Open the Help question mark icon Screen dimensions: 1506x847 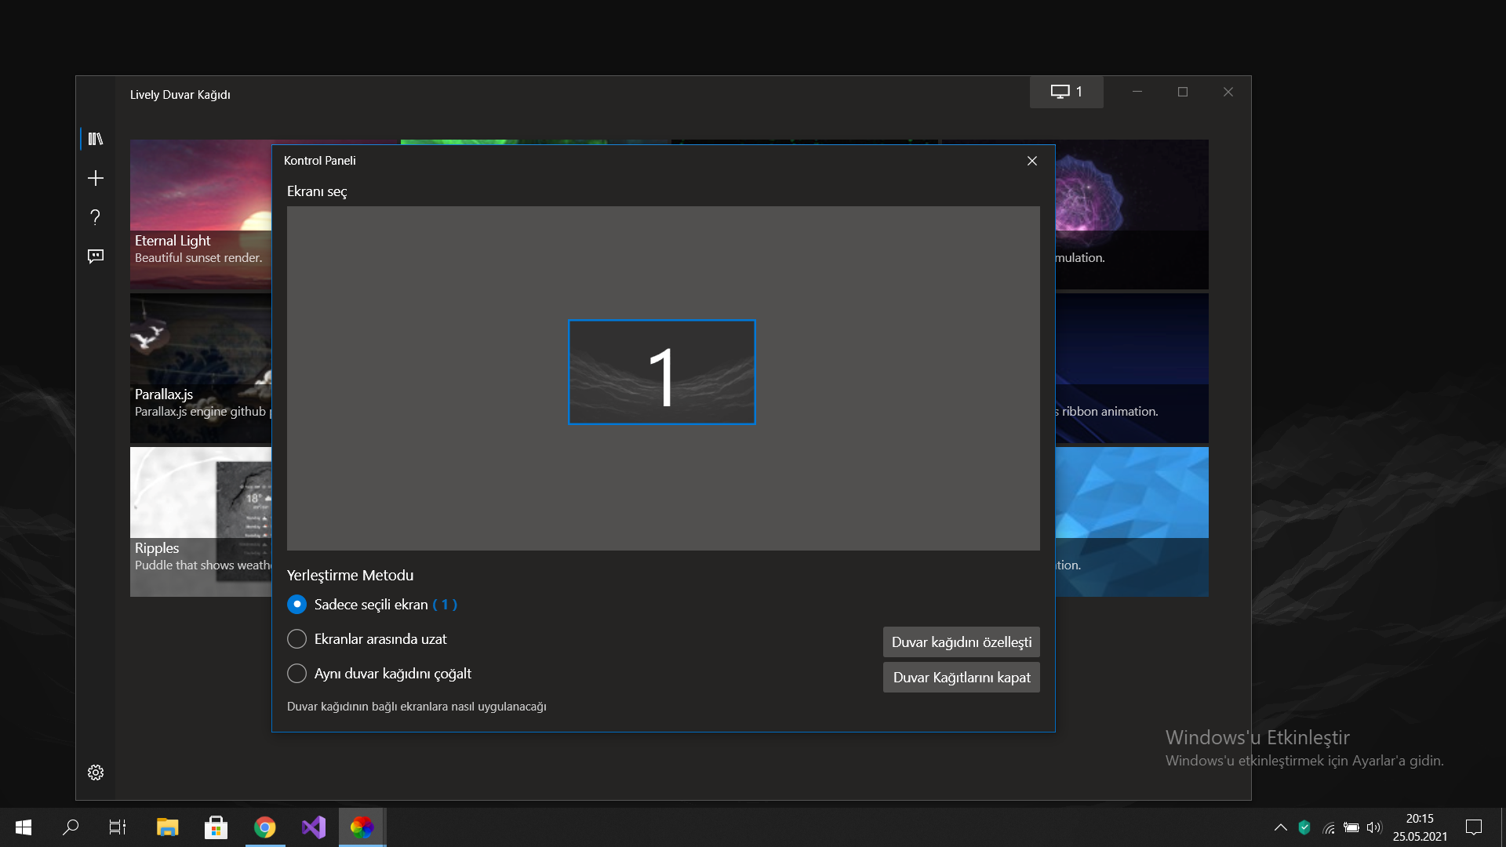point(96,217)
